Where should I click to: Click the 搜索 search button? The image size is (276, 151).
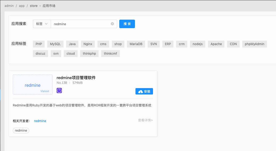127,24
